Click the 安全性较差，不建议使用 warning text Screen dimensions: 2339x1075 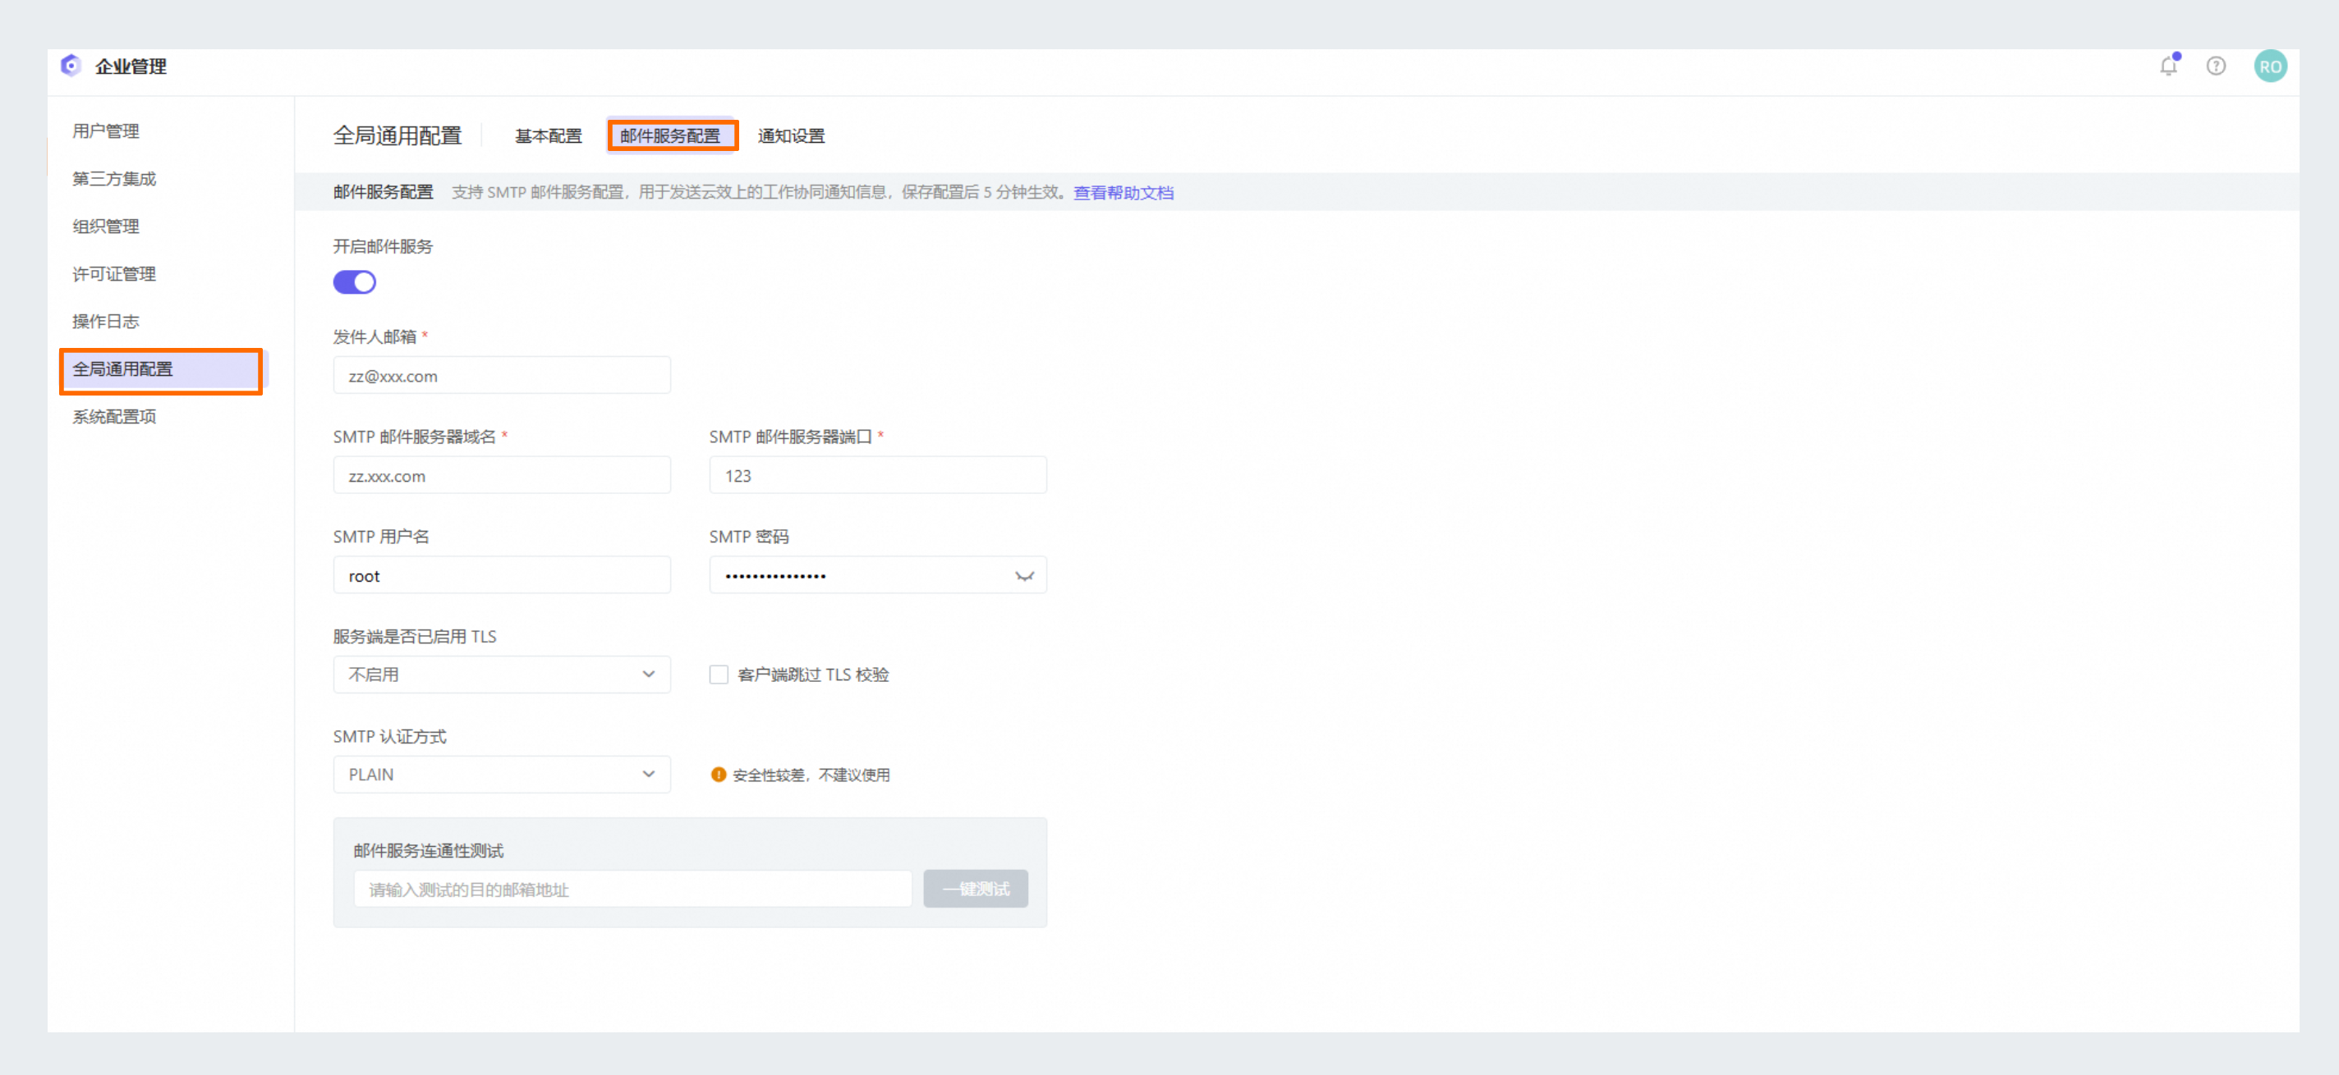[811, 775]
